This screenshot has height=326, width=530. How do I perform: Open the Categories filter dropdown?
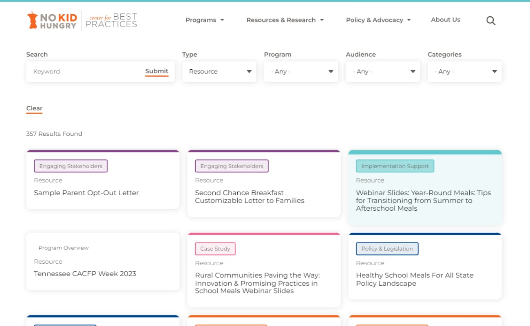click(464, 72)
